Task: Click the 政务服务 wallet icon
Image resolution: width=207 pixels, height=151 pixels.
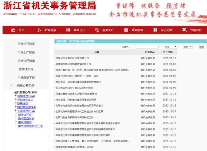Action: click(126, 30)
